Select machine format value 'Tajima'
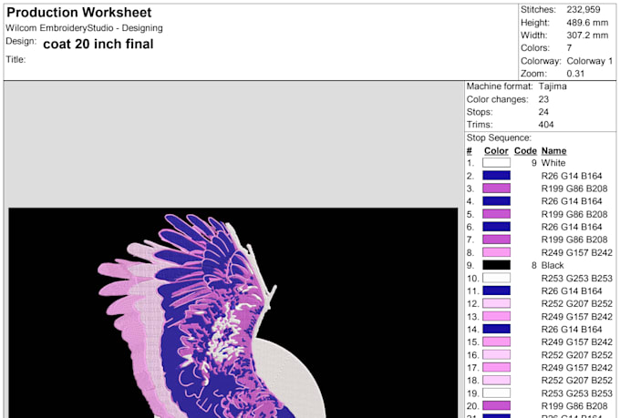Image resolution: width=620 pixels, height=418 pixels. 553,87
